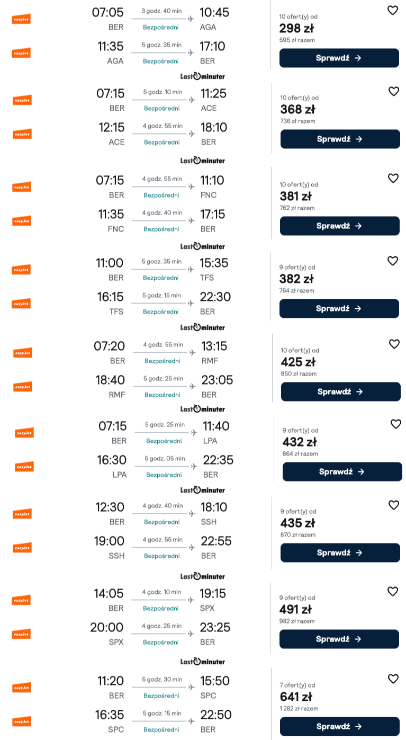Click Last minuter logo under first flight
Screen dimensions: 406x740
tap(202, 76)
